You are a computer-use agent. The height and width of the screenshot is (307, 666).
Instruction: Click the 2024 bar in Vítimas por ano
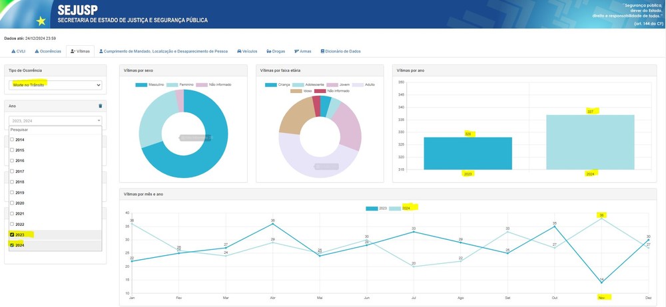[x=590, y=142]
